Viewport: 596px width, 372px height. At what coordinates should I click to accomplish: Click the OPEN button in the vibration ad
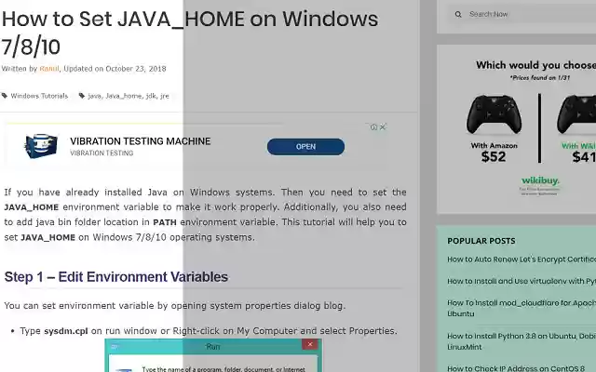click(x=305, y=147)
